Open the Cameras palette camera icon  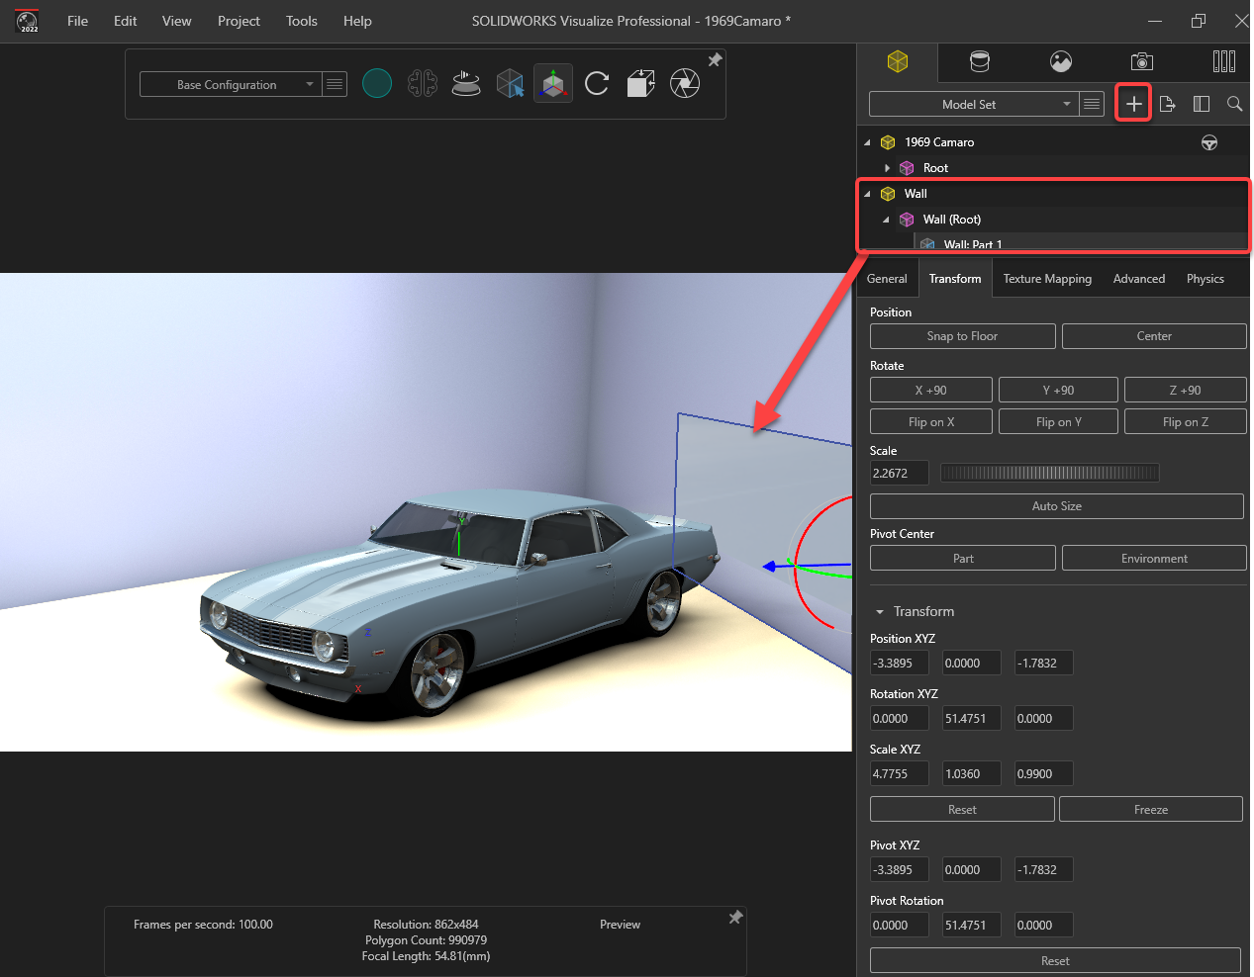pyautogui.click(x=1141, y=61)
